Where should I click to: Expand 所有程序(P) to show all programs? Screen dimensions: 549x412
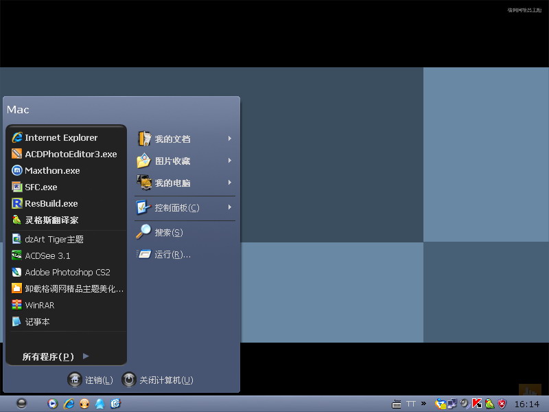coord(56,356)
